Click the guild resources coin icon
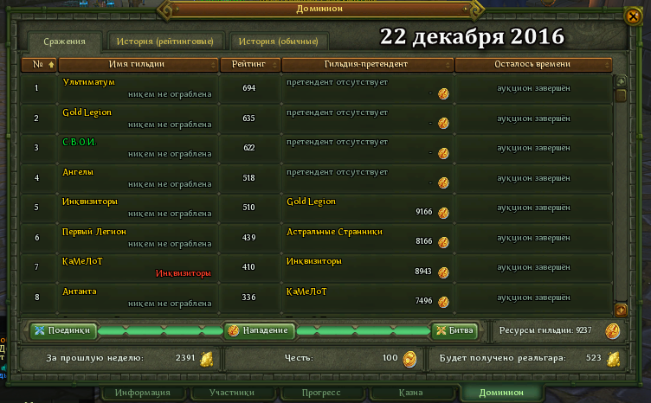The width and height of the screenshot is (651, 403). click(x=612, y=331)
